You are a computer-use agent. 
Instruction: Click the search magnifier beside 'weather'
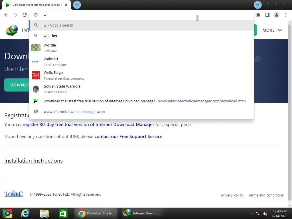pyautogui.click(x=36, y=36)
